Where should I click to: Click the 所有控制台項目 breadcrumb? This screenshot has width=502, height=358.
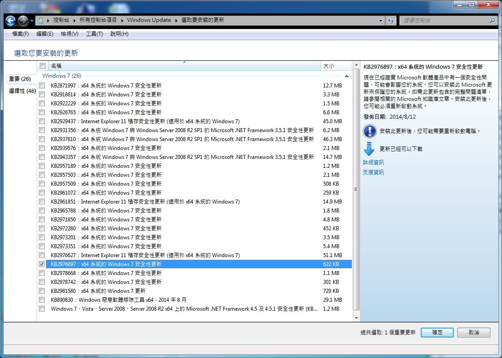coord(98,20)
